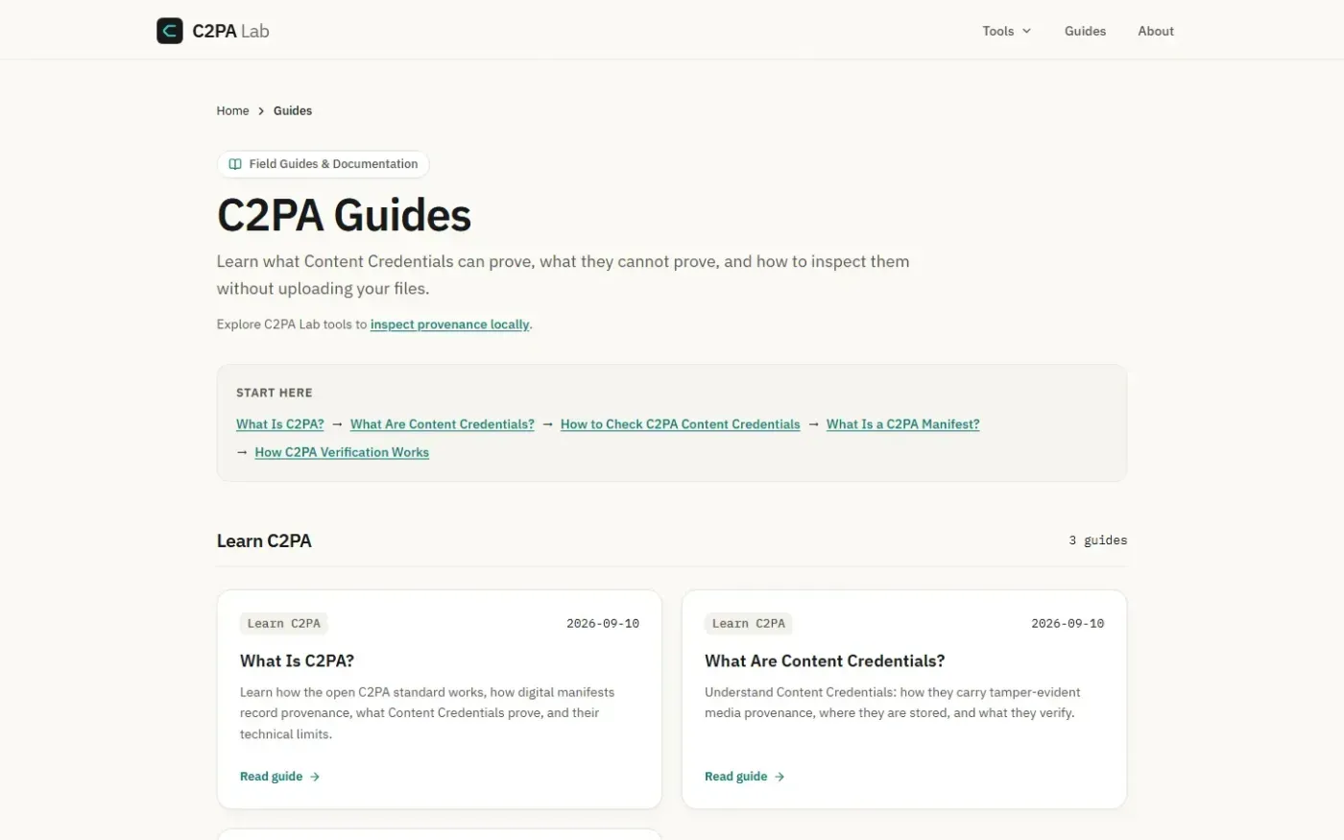Click the arrow icon in What Is C2PA? card
The height and width of the screenshot is (840, 1344).
(315, 777)
